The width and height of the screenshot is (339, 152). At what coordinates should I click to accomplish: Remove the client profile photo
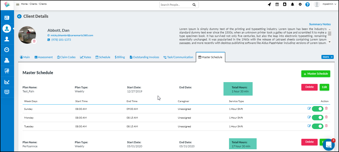(34, 41)
